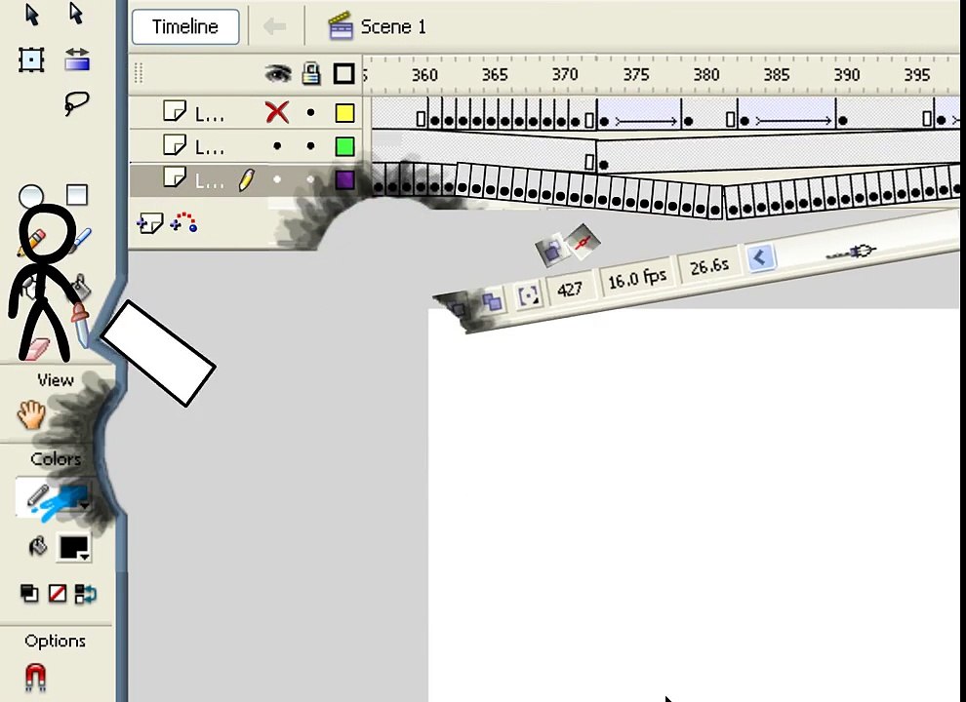Select the black arrow Selection tool
The height and width of the screenshot is (702, 966).
tap(31, 15)
